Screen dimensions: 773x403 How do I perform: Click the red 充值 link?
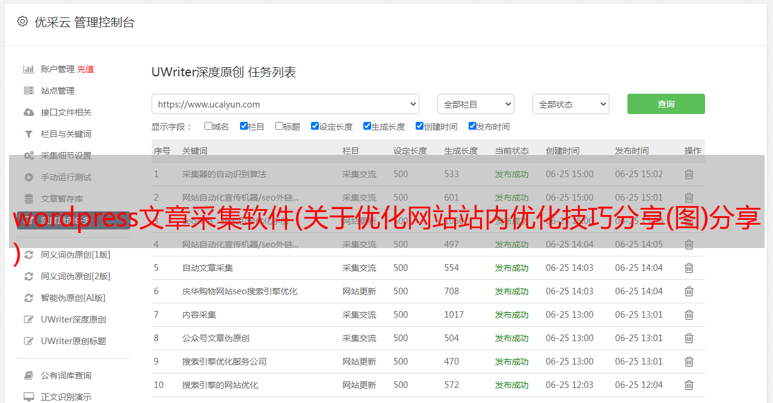(85, 69)
